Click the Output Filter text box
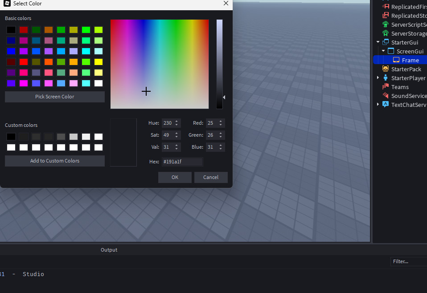The width and height of the screenshot is (427, 293). 408,261
